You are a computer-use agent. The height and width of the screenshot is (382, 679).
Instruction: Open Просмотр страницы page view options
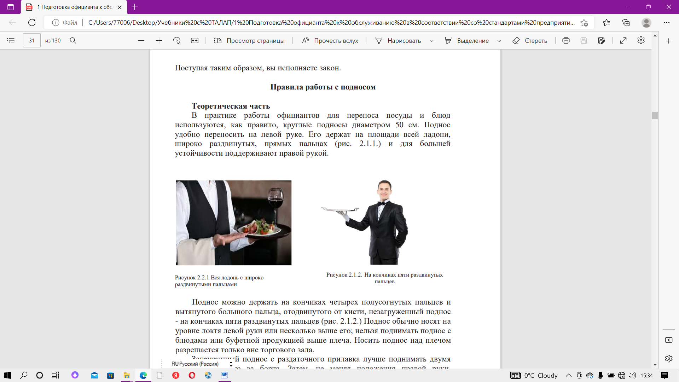[249, 40]
